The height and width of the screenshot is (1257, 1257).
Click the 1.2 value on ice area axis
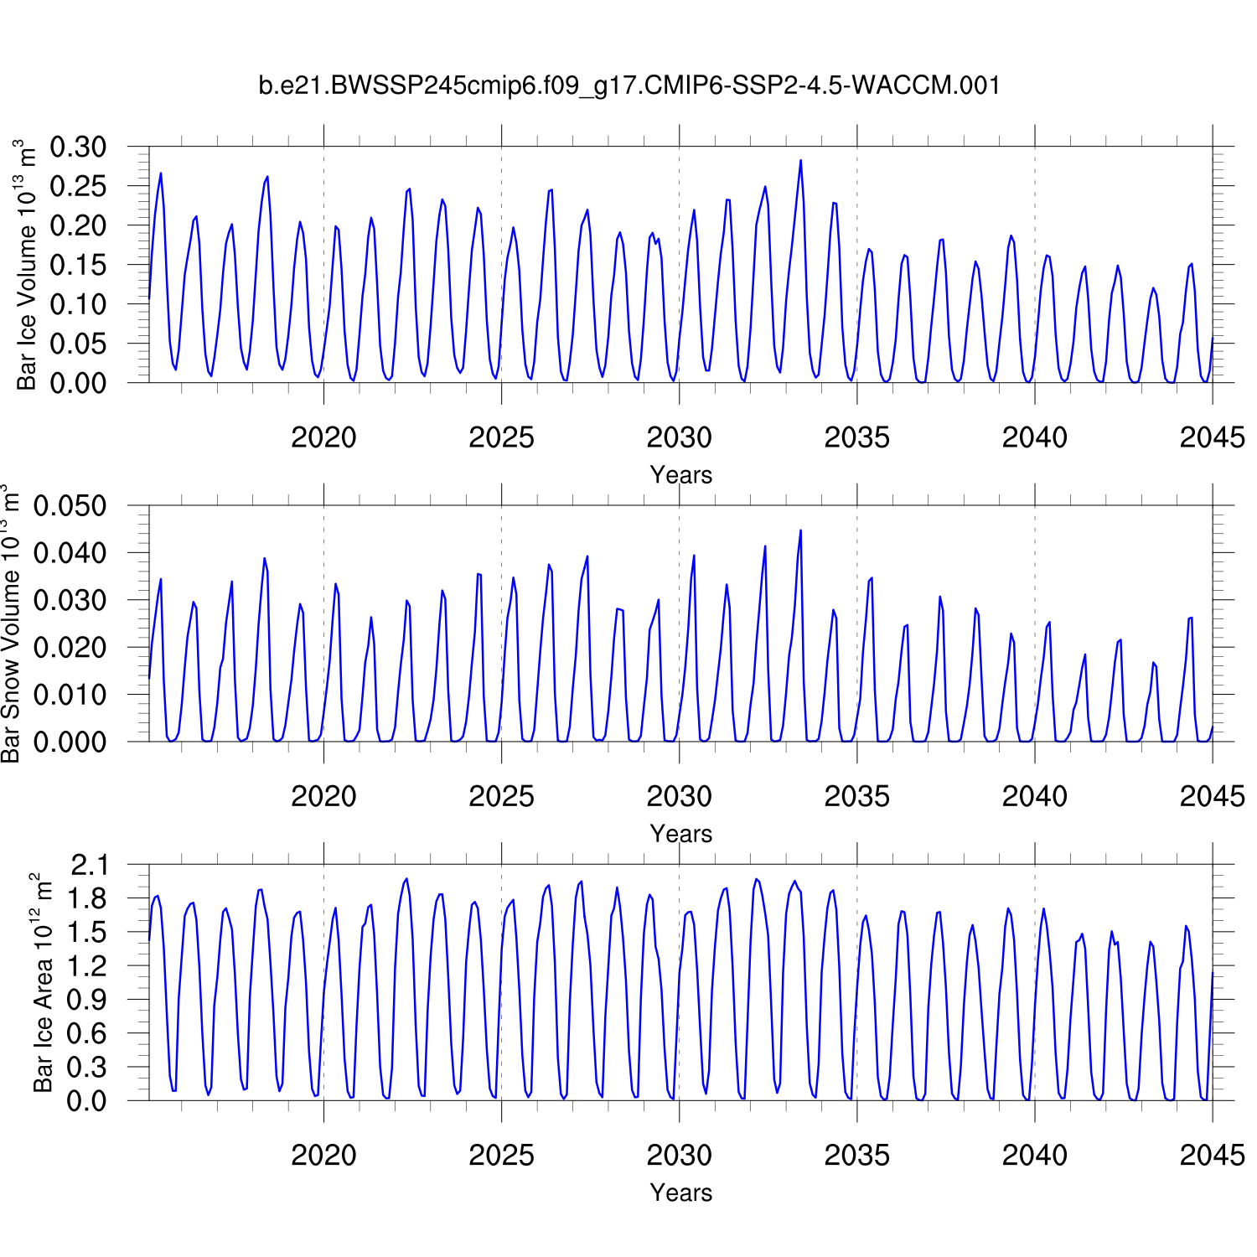pyautogui.click(x=89, y=966)
